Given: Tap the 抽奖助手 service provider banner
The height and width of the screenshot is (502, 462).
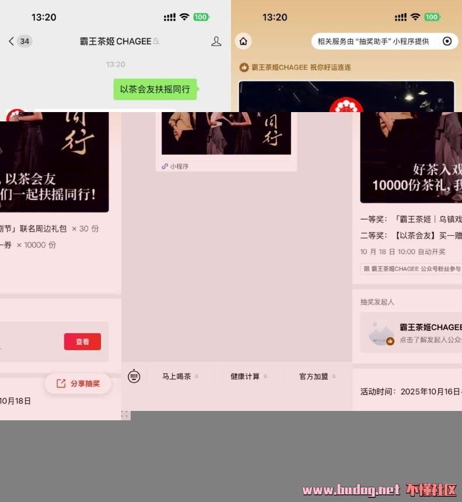Looking at the screenshot, I should [x=373, y=41].
